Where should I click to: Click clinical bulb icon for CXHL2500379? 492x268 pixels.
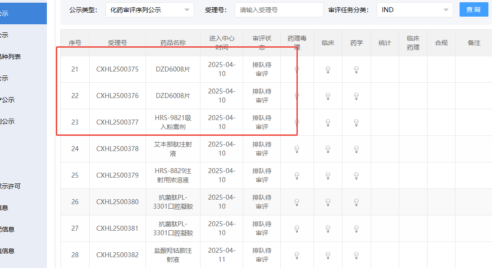(x=328, y=176)
